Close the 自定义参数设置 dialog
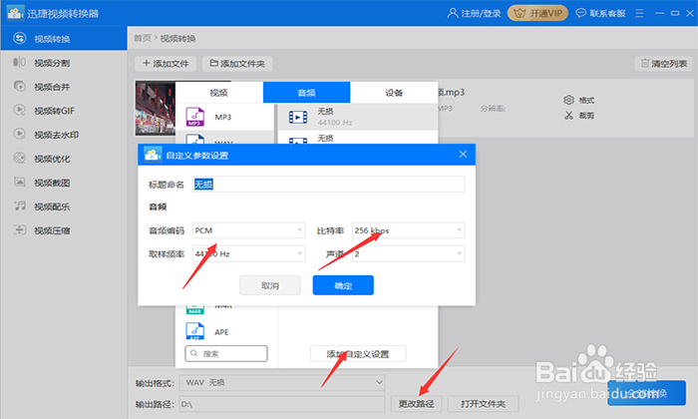This screenshot has width=698, height=419. coord(463,154)
